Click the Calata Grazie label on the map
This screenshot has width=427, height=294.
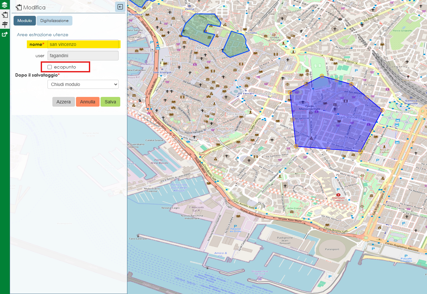click(154, 140)
